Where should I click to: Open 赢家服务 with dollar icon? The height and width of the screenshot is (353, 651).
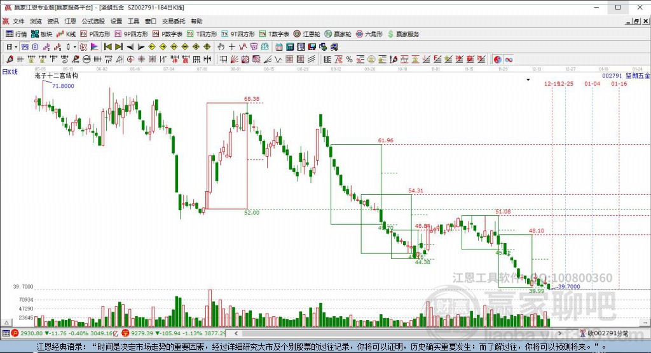point(403,34)
